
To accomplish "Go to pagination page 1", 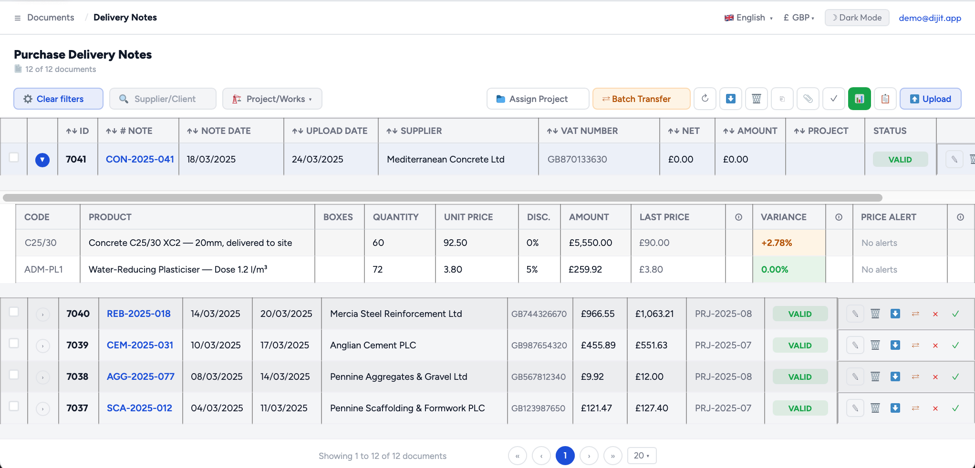I will 565,456.
